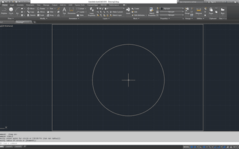Click the Group tool

point(187,11)
